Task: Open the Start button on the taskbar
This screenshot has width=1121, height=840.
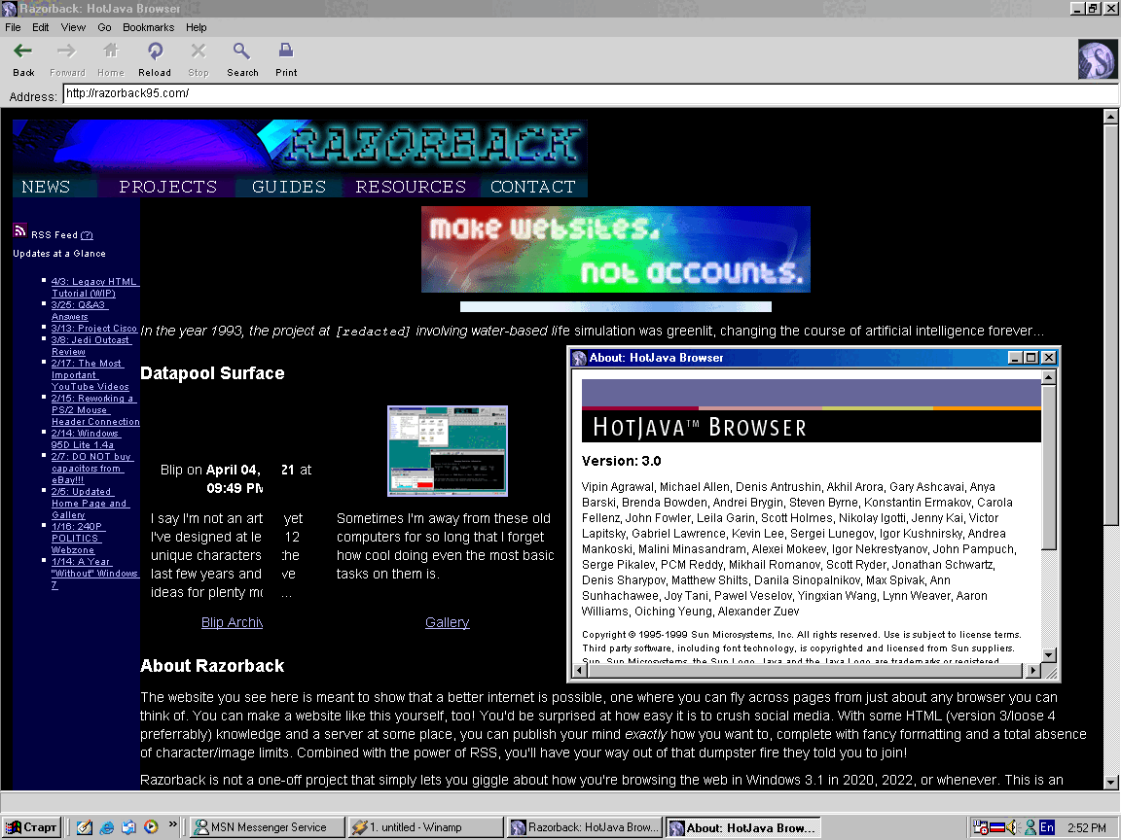Action: (x=30, y=827)
